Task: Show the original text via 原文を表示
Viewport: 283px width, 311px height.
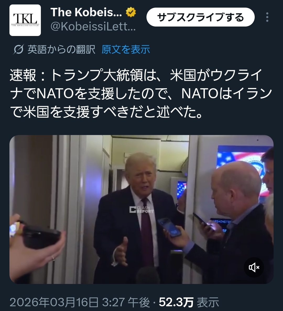Action: click(126, 49)
